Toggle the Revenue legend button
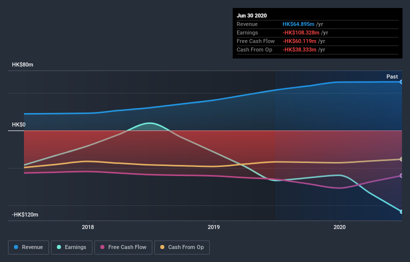The image size is (410, 262). (x=28, y=247)
